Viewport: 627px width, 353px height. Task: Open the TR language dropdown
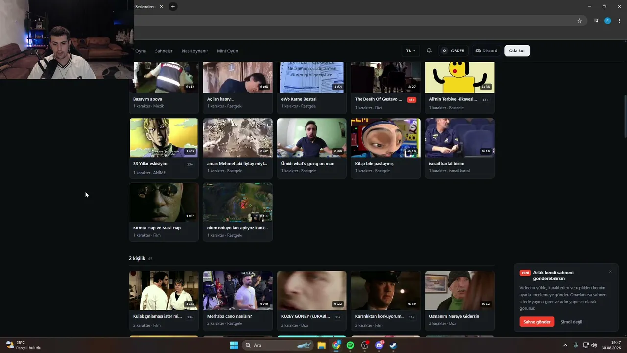pyautogui.click(x=410, y=50)
